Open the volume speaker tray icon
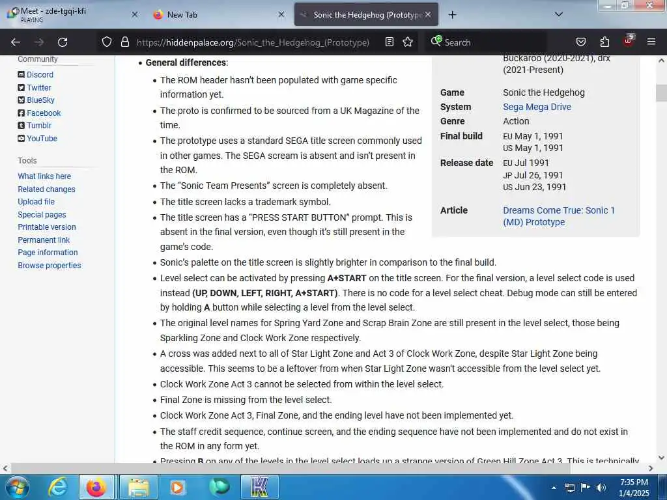Screen dimensions: 667x500 [601, 488]
